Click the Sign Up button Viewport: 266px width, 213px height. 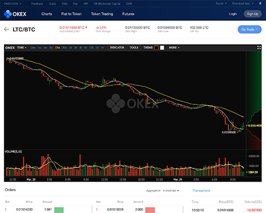(x=253, y=14)
